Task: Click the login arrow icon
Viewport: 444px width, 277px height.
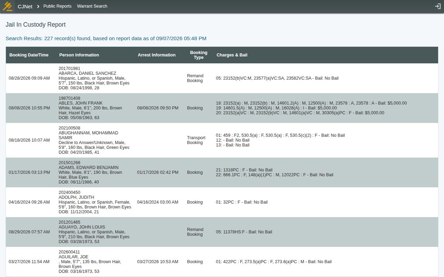Action: [437, 6]
